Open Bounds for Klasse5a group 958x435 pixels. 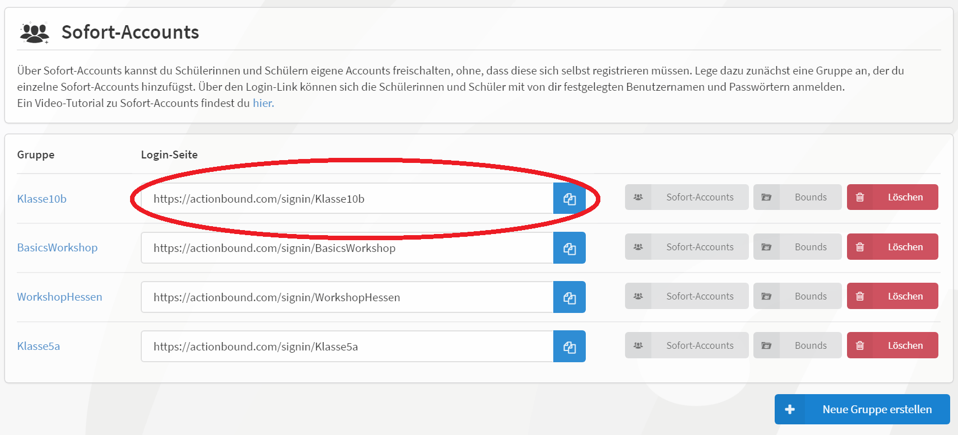point(798,345)
